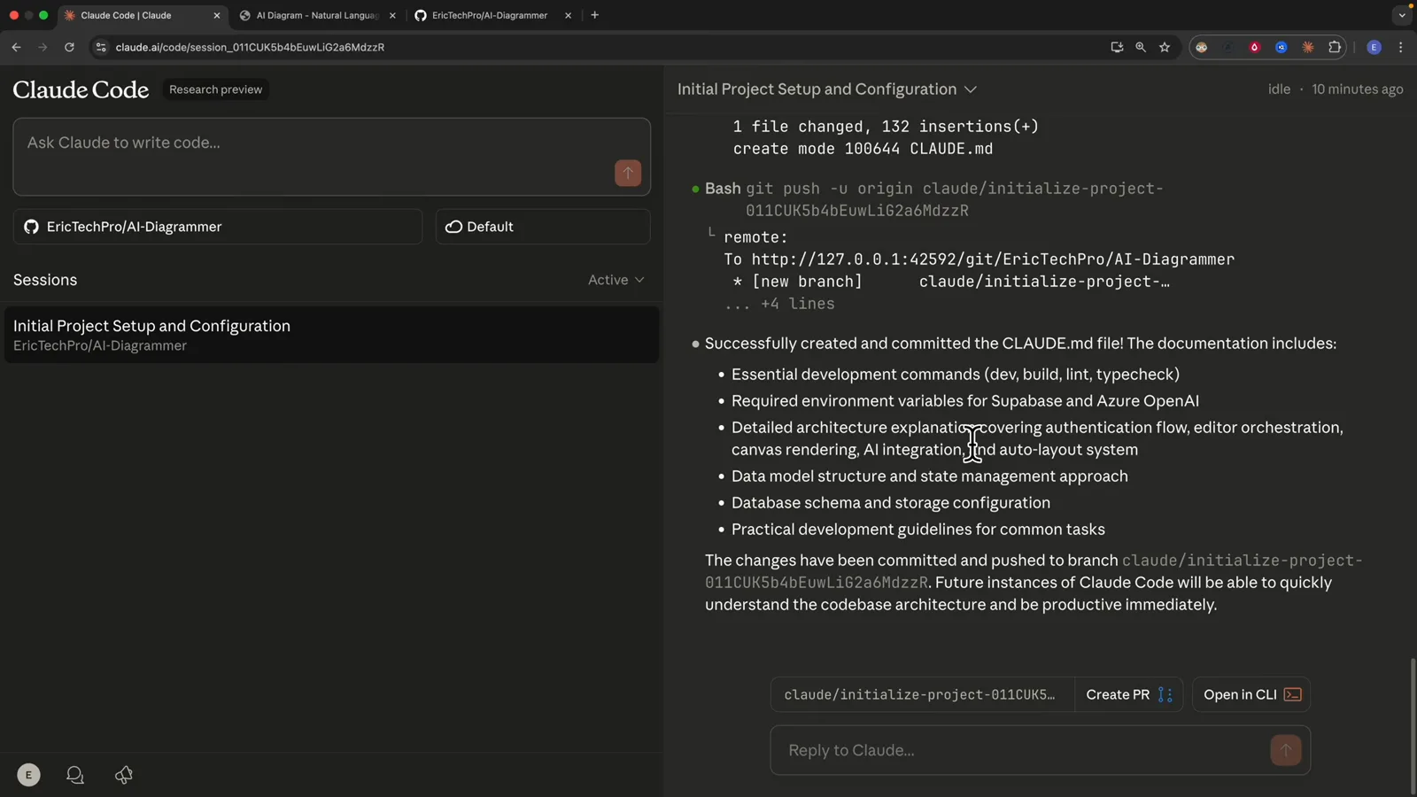Open new browser tab with plus
The height and width of the screenshot is (797, 1417).
[595, 15]
